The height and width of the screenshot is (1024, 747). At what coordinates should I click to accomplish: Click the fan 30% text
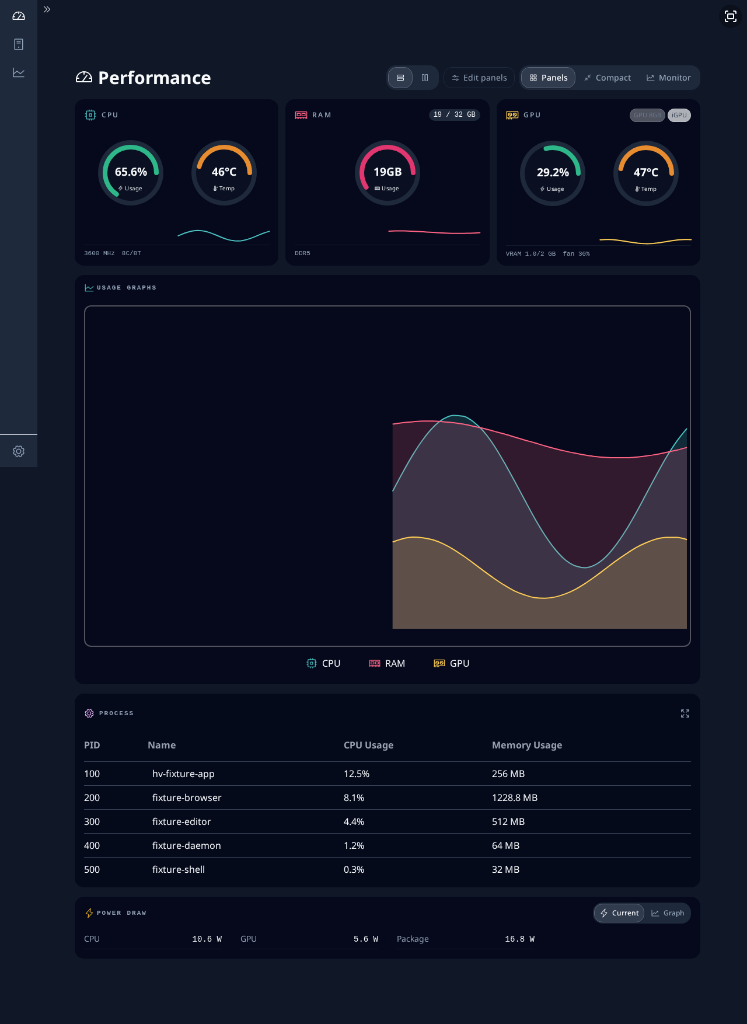point(576,254)
